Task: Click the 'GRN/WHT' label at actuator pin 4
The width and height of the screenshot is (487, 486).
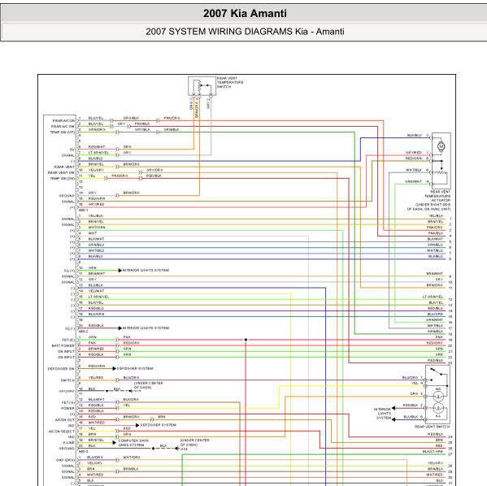Action: pos(413,181)
